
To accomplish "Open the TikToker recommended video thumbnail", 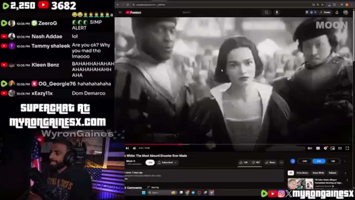I will (301, 184).
